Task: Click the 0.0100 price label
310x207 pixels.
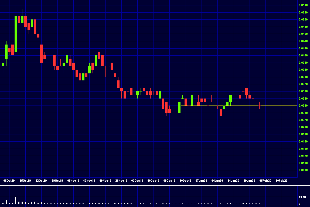Action: point(303,163)
